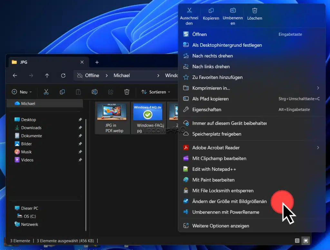Image resolution: width=330 pixels, height=250 pixels.
Task: Open Videos in the sidebar
Action: coord(27,160)
